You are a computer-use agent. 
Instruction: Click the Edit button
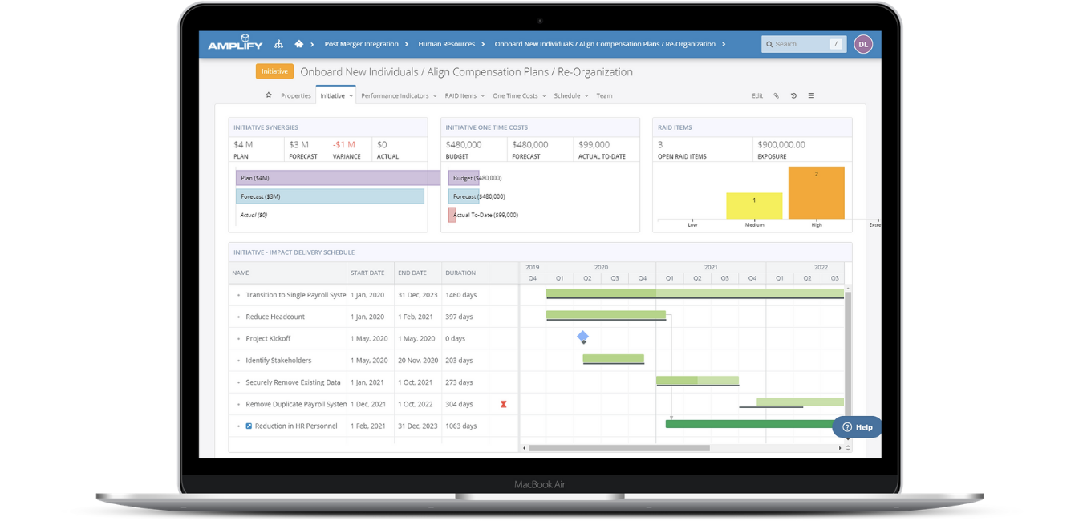click(x=757, y=95)
